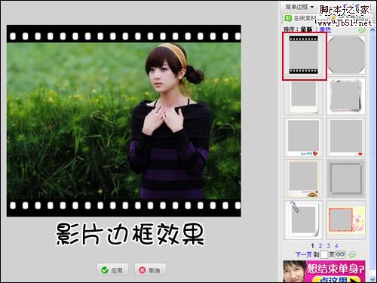
Task: Cancel the border with the 取消 button
Action: coord(150,270)
